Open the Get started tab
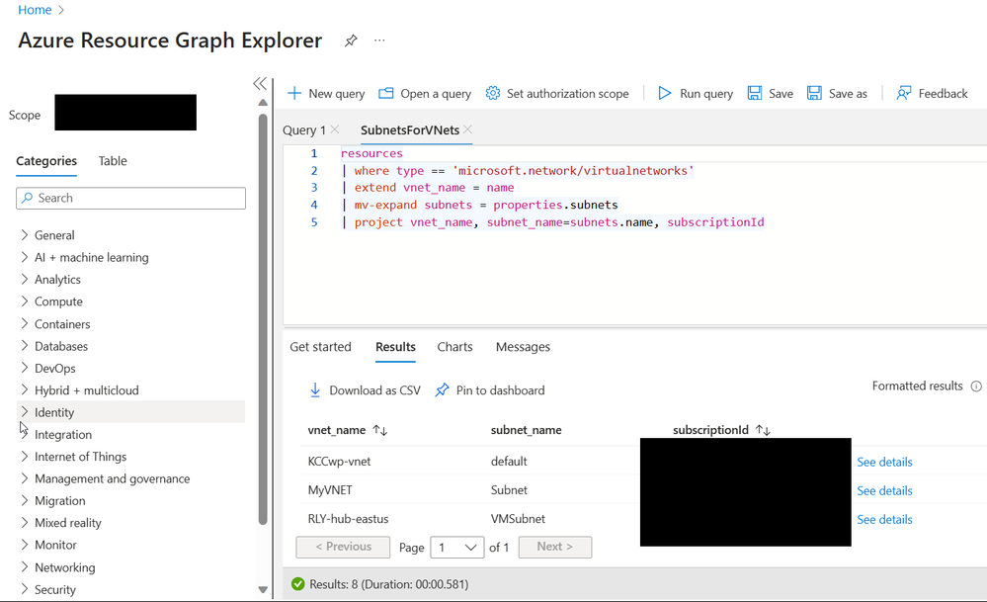Image resolution: width=987 pixels, height=602 pixels. [x=320, y=347]
